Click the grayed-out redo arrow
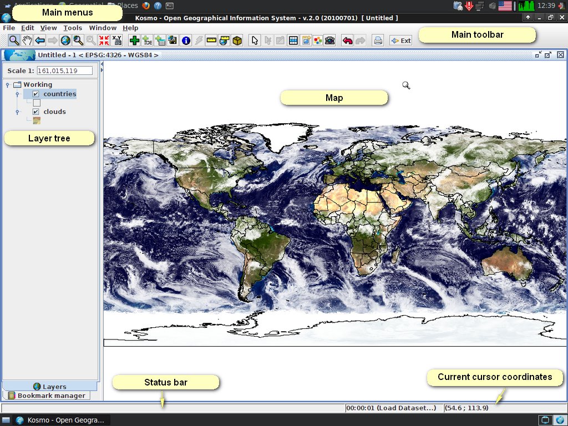This screenshot has height=426, width=568. click(x=360, y=40)
